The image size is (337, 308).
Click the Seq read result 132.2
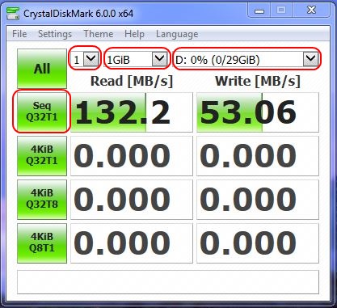point(132,112)
